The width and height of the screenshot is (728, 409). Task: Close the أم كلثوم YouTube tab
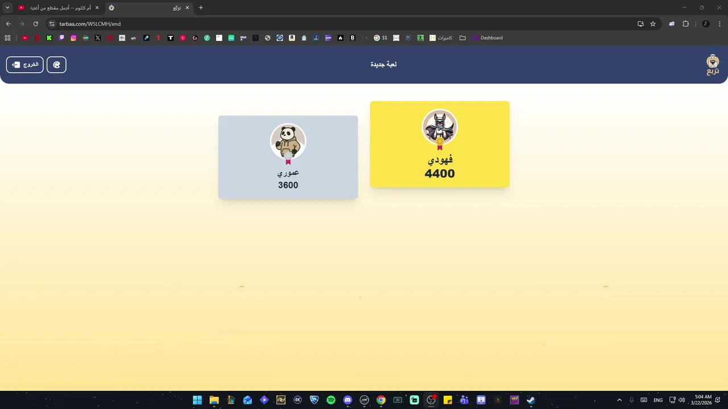click(97, 8)
